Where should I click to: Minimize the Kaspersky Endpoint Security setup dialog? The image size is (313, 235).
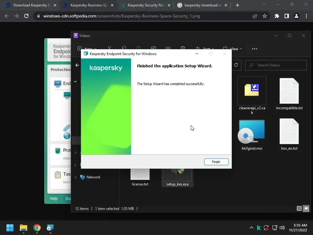(197, 54)
